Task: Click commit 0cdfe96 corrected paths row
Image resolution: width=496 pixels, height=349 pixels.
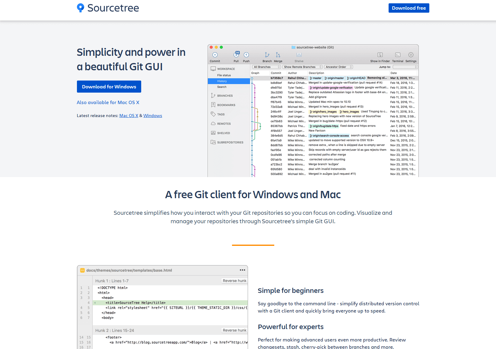Action: pos(334,155)
